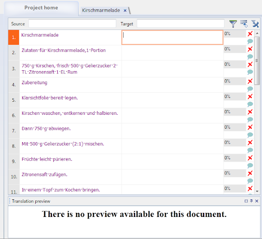Click the red X status in row 2
This screenshot has width=262, height=239.
pyautogui.click(x=250, y=49)
